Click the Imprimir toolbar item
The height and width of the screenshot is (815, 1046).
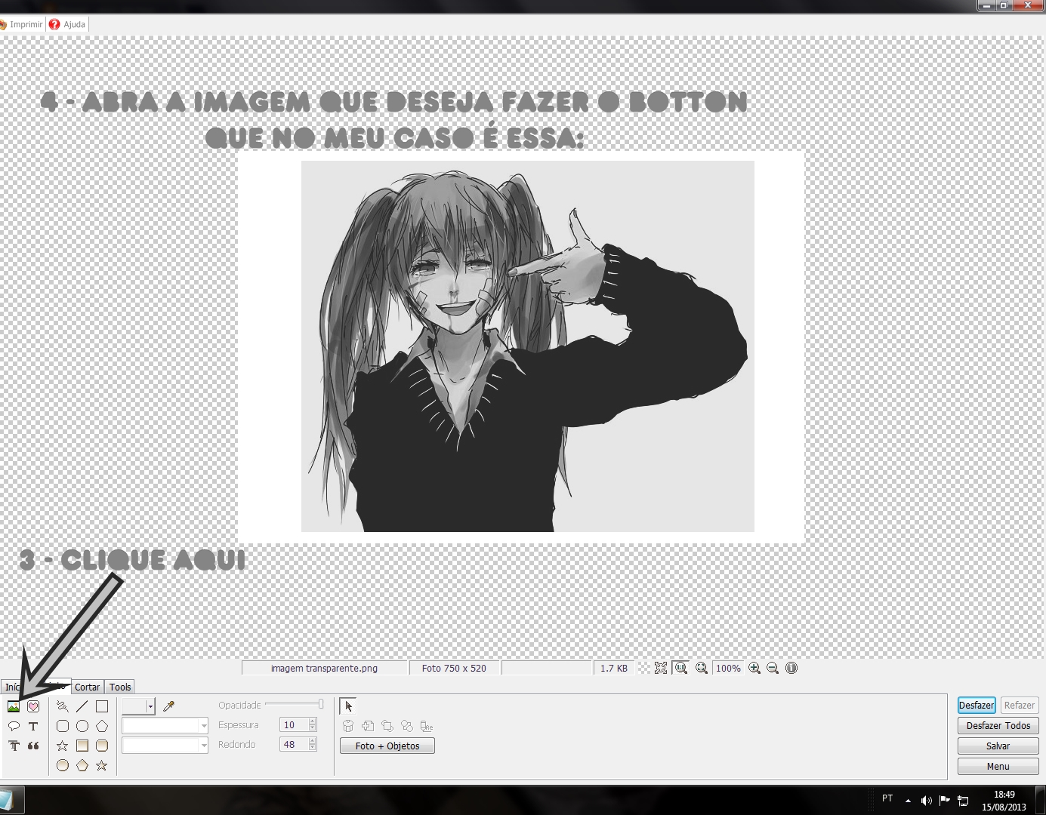22,24
